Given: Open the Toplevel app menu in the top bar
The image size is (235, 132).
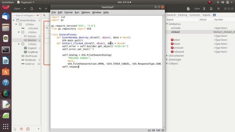Looking at the screenshot, I should click(26, 2).
